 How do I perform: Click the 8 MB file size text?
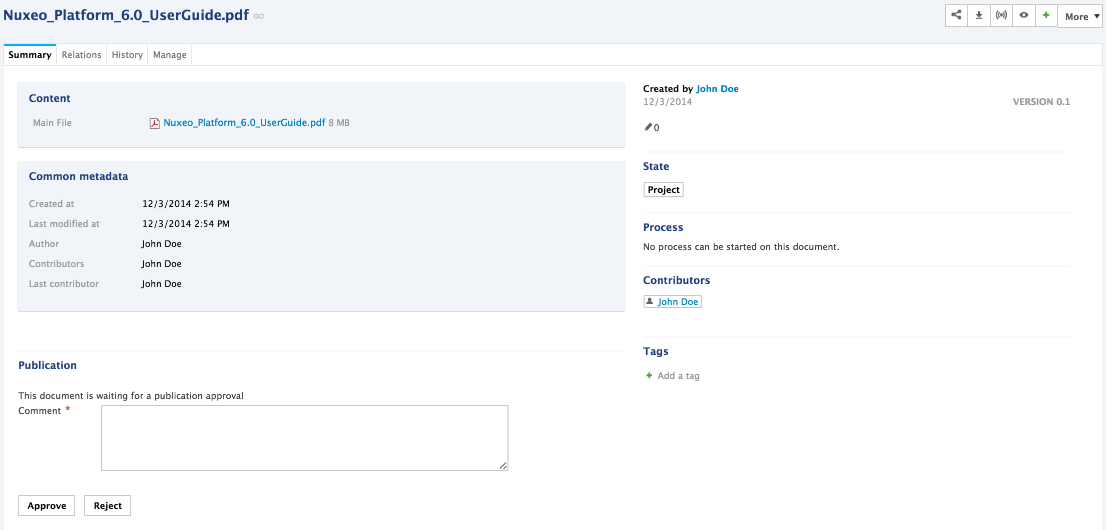339,122
